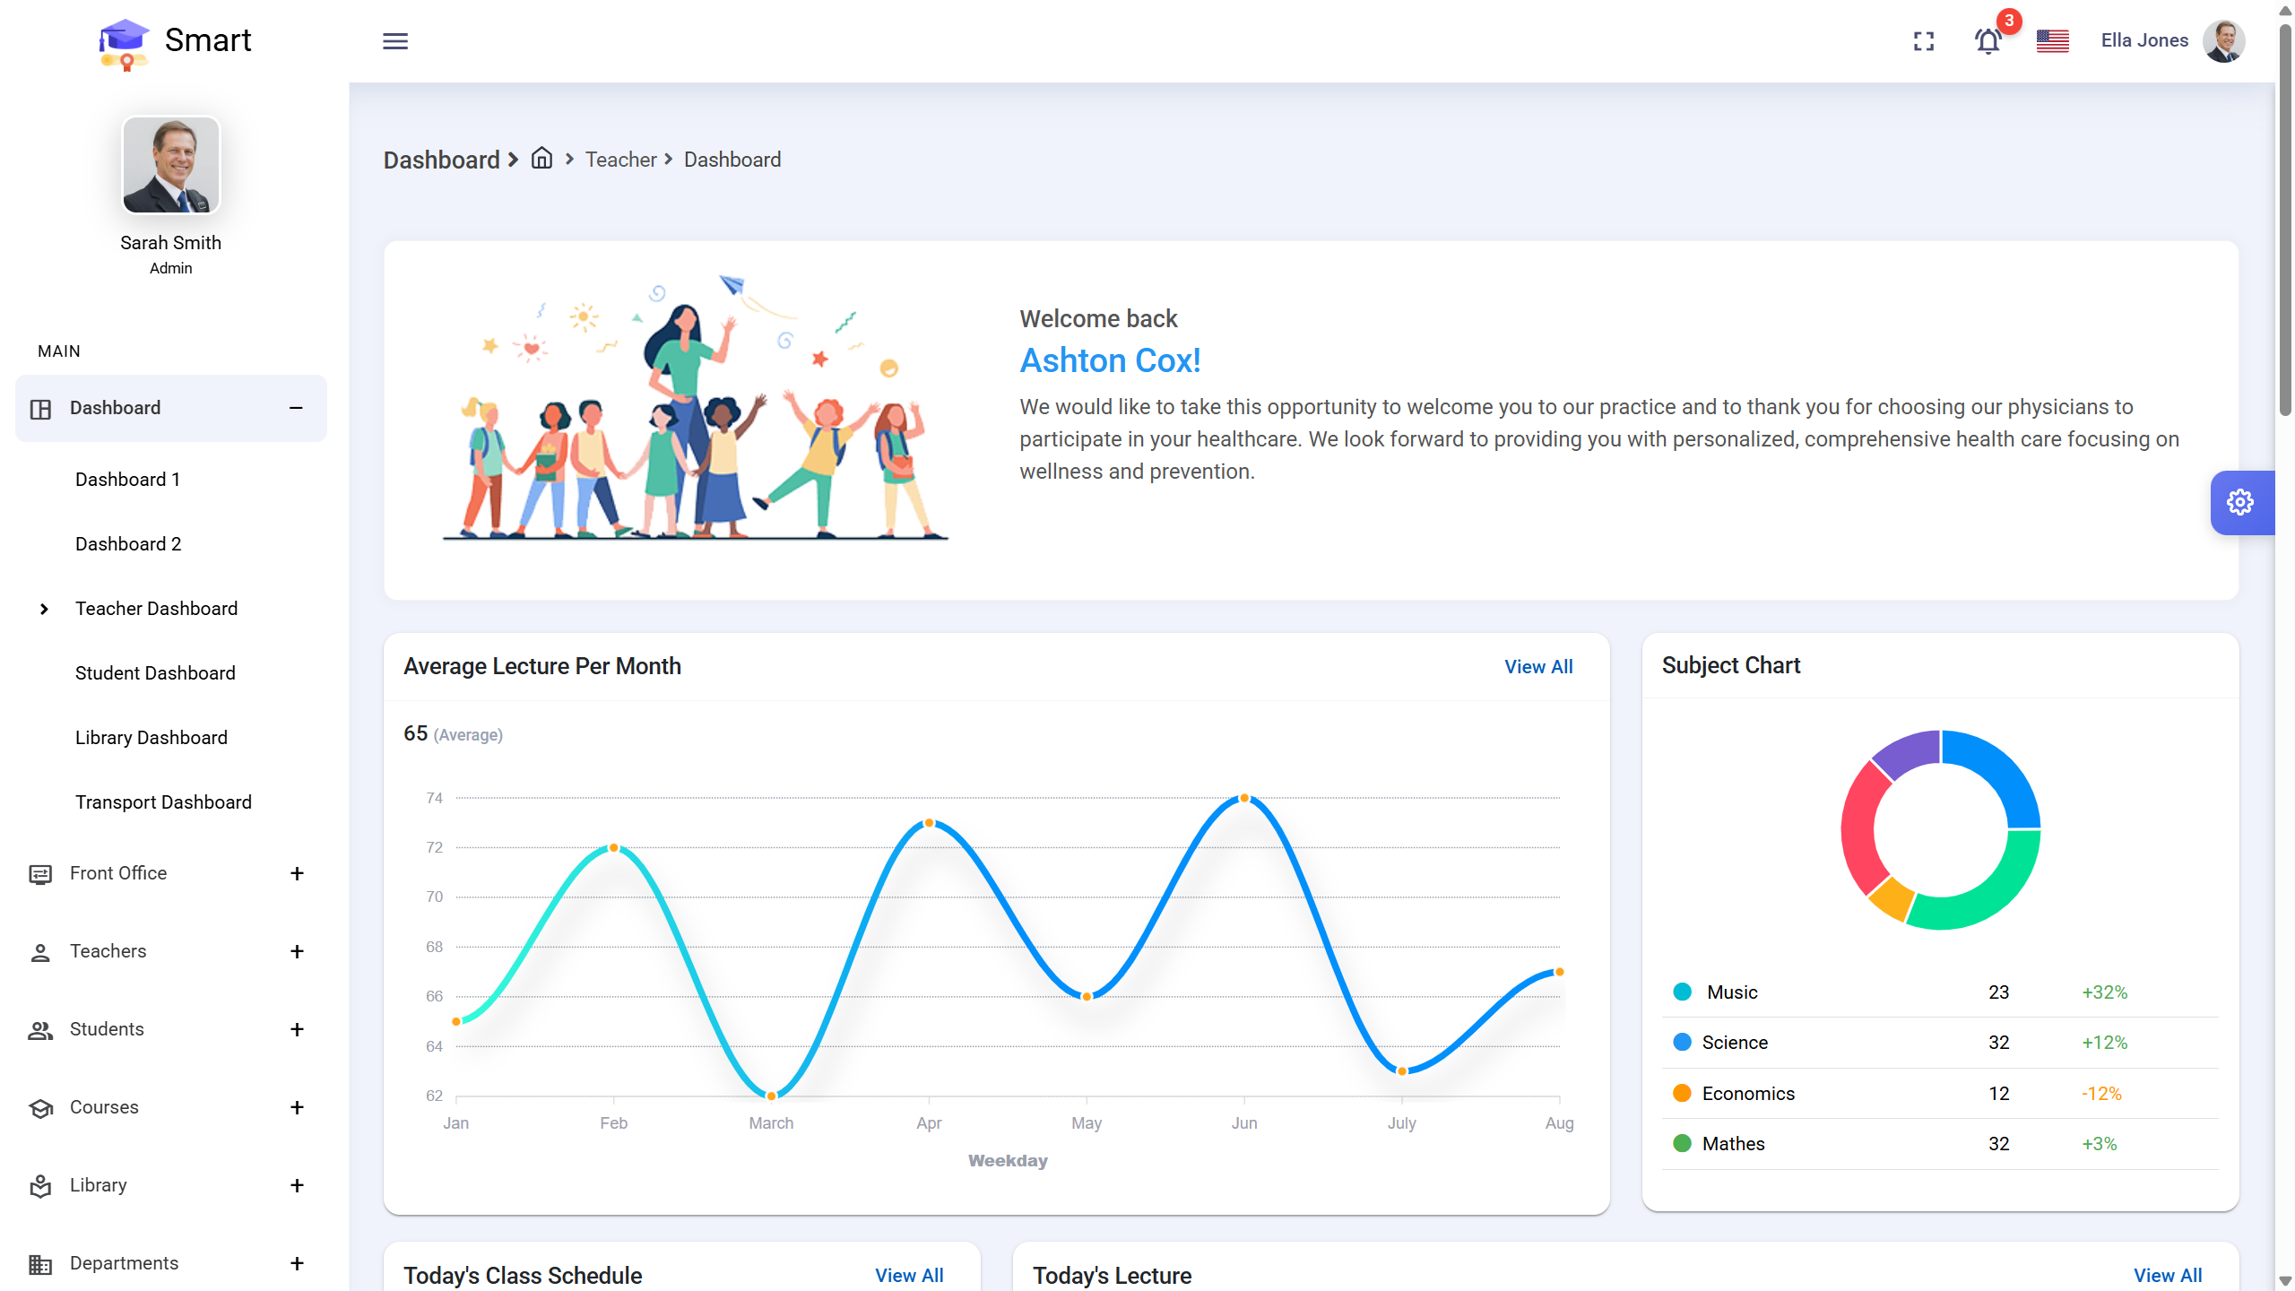Click the Music legend color dot
The height and width of the screenshot is (1291, 2295).
tap(1683, 992)
